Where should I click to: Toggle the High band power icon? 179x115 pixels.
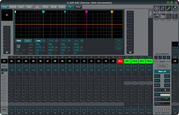coord(82,41)
